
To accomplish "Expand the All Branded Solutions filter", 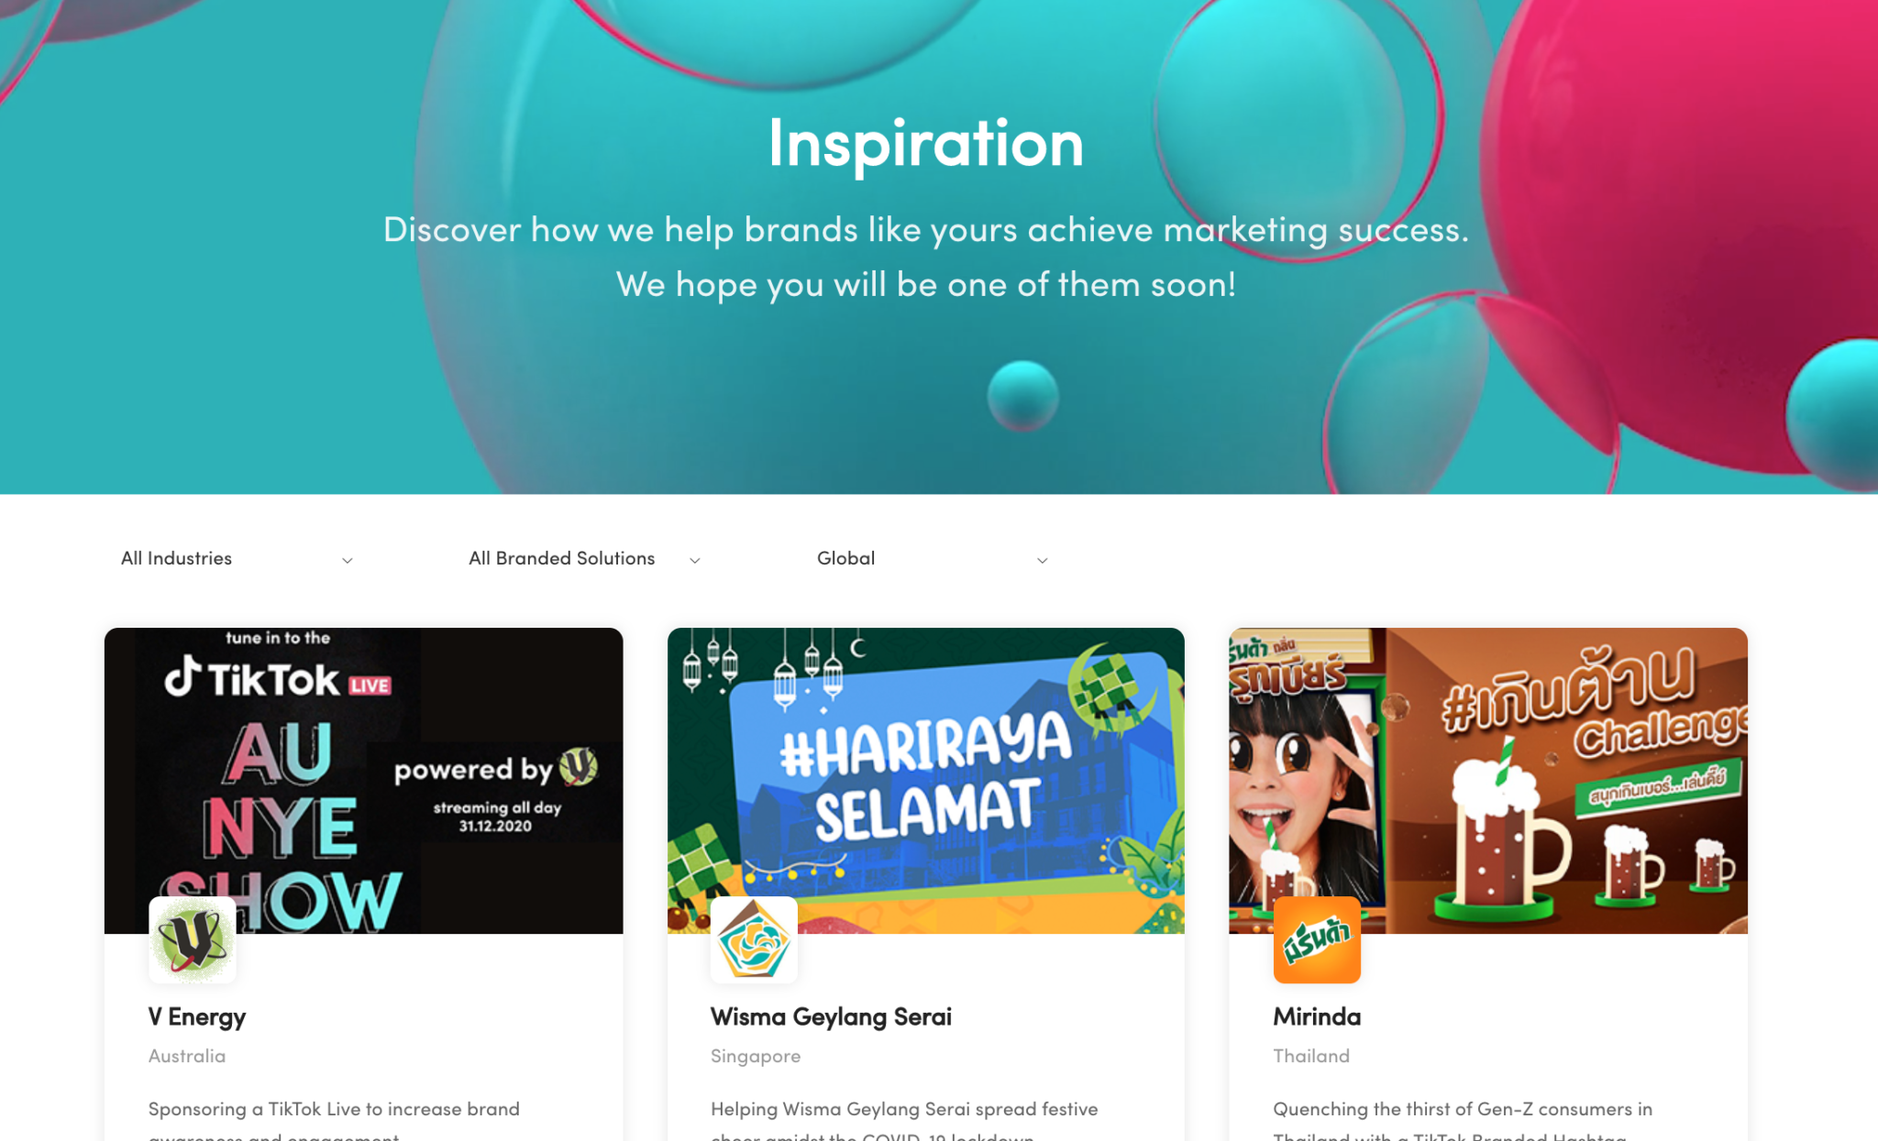I will [585, 558].
